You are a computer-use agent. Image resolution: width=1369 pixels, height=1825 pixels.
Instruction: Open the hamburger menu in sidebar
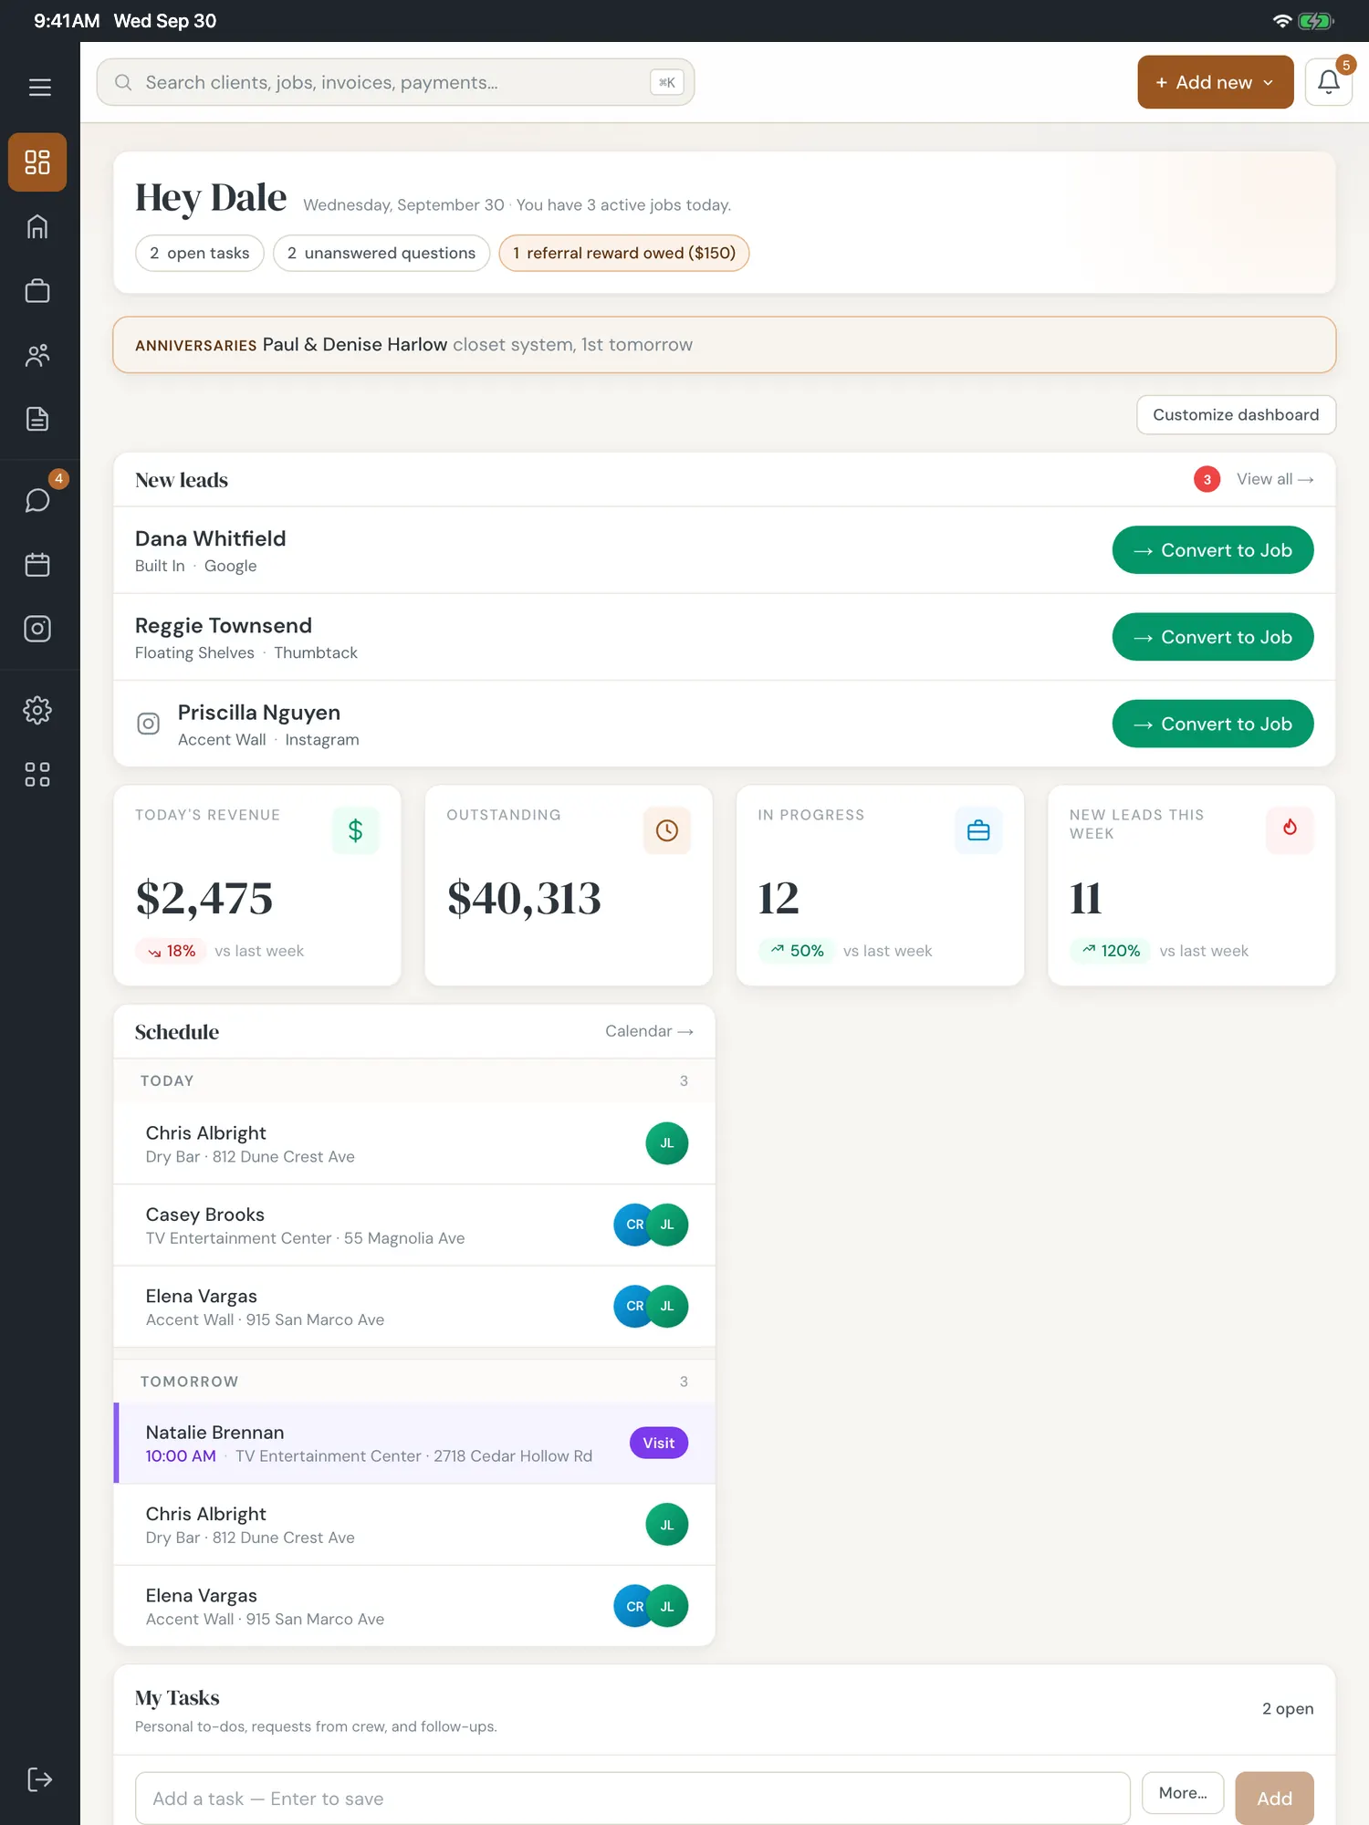[x=39, y=88]
